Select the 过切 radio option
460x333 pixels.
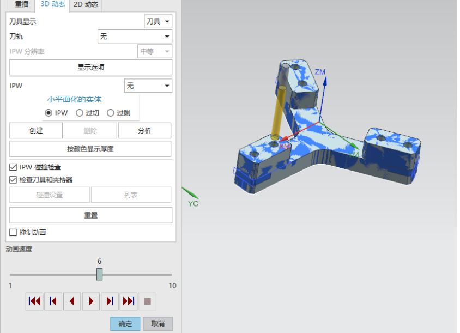pyautogui.click(x=80, y=113)
